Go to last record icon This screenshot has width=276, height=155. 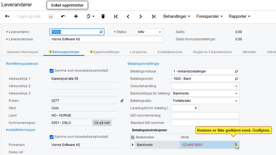click(x=154, y=16)
